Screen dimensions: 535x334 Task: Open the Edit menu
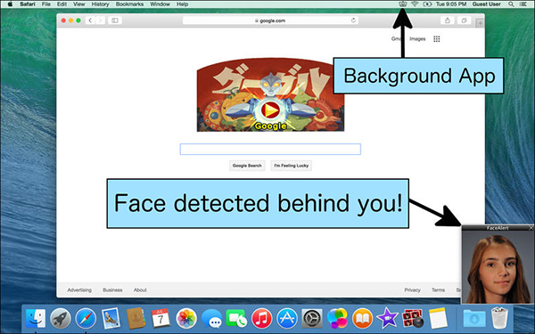(x=62, y=4)
